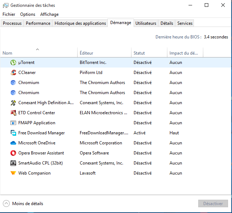
Task: Select Free Download Manager entry name
Action: point(41,133)
